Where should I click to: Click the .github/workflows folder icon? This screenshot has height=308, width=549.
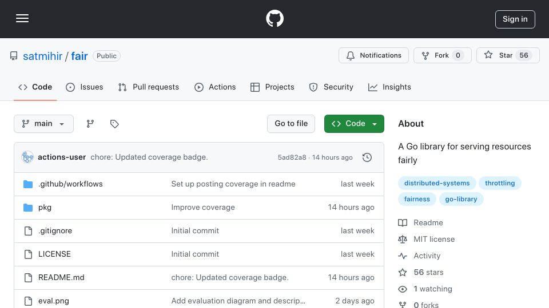coord(28,184)
